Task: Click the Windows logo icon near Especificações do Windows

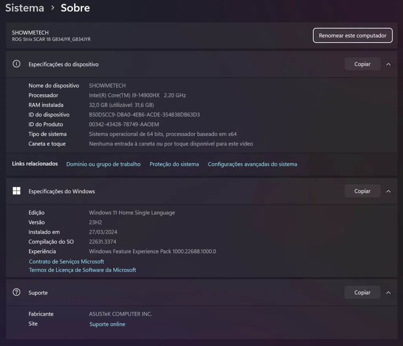Action: pos(16,191)
